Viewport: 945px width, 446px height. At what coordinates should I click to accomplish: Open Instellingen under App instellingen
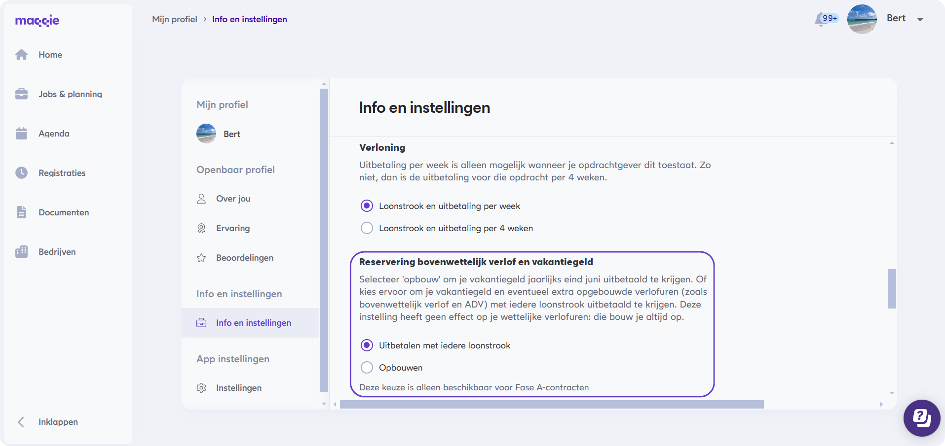click(x=238, y=388)
